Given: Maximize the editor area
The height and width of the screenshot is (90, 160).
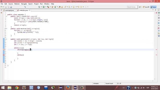Looking at the screenshot, I should tap(155, 10).
